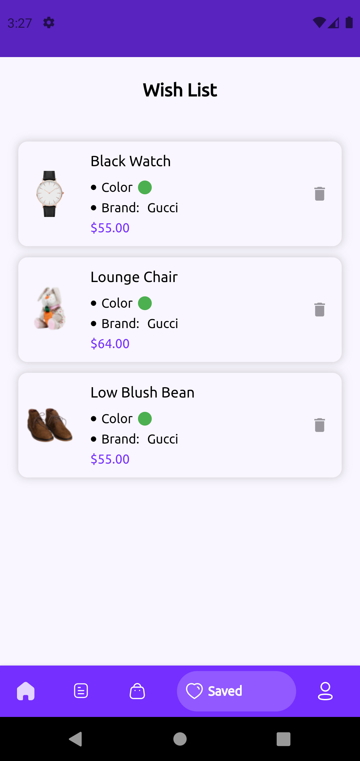Screen dimensions: 360x761
Task: Tap green color swatch on Low Blush Bean
Action: coord(145,419)
